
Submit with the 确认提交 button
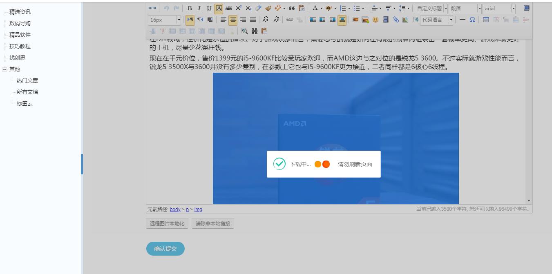coord(165,249)
